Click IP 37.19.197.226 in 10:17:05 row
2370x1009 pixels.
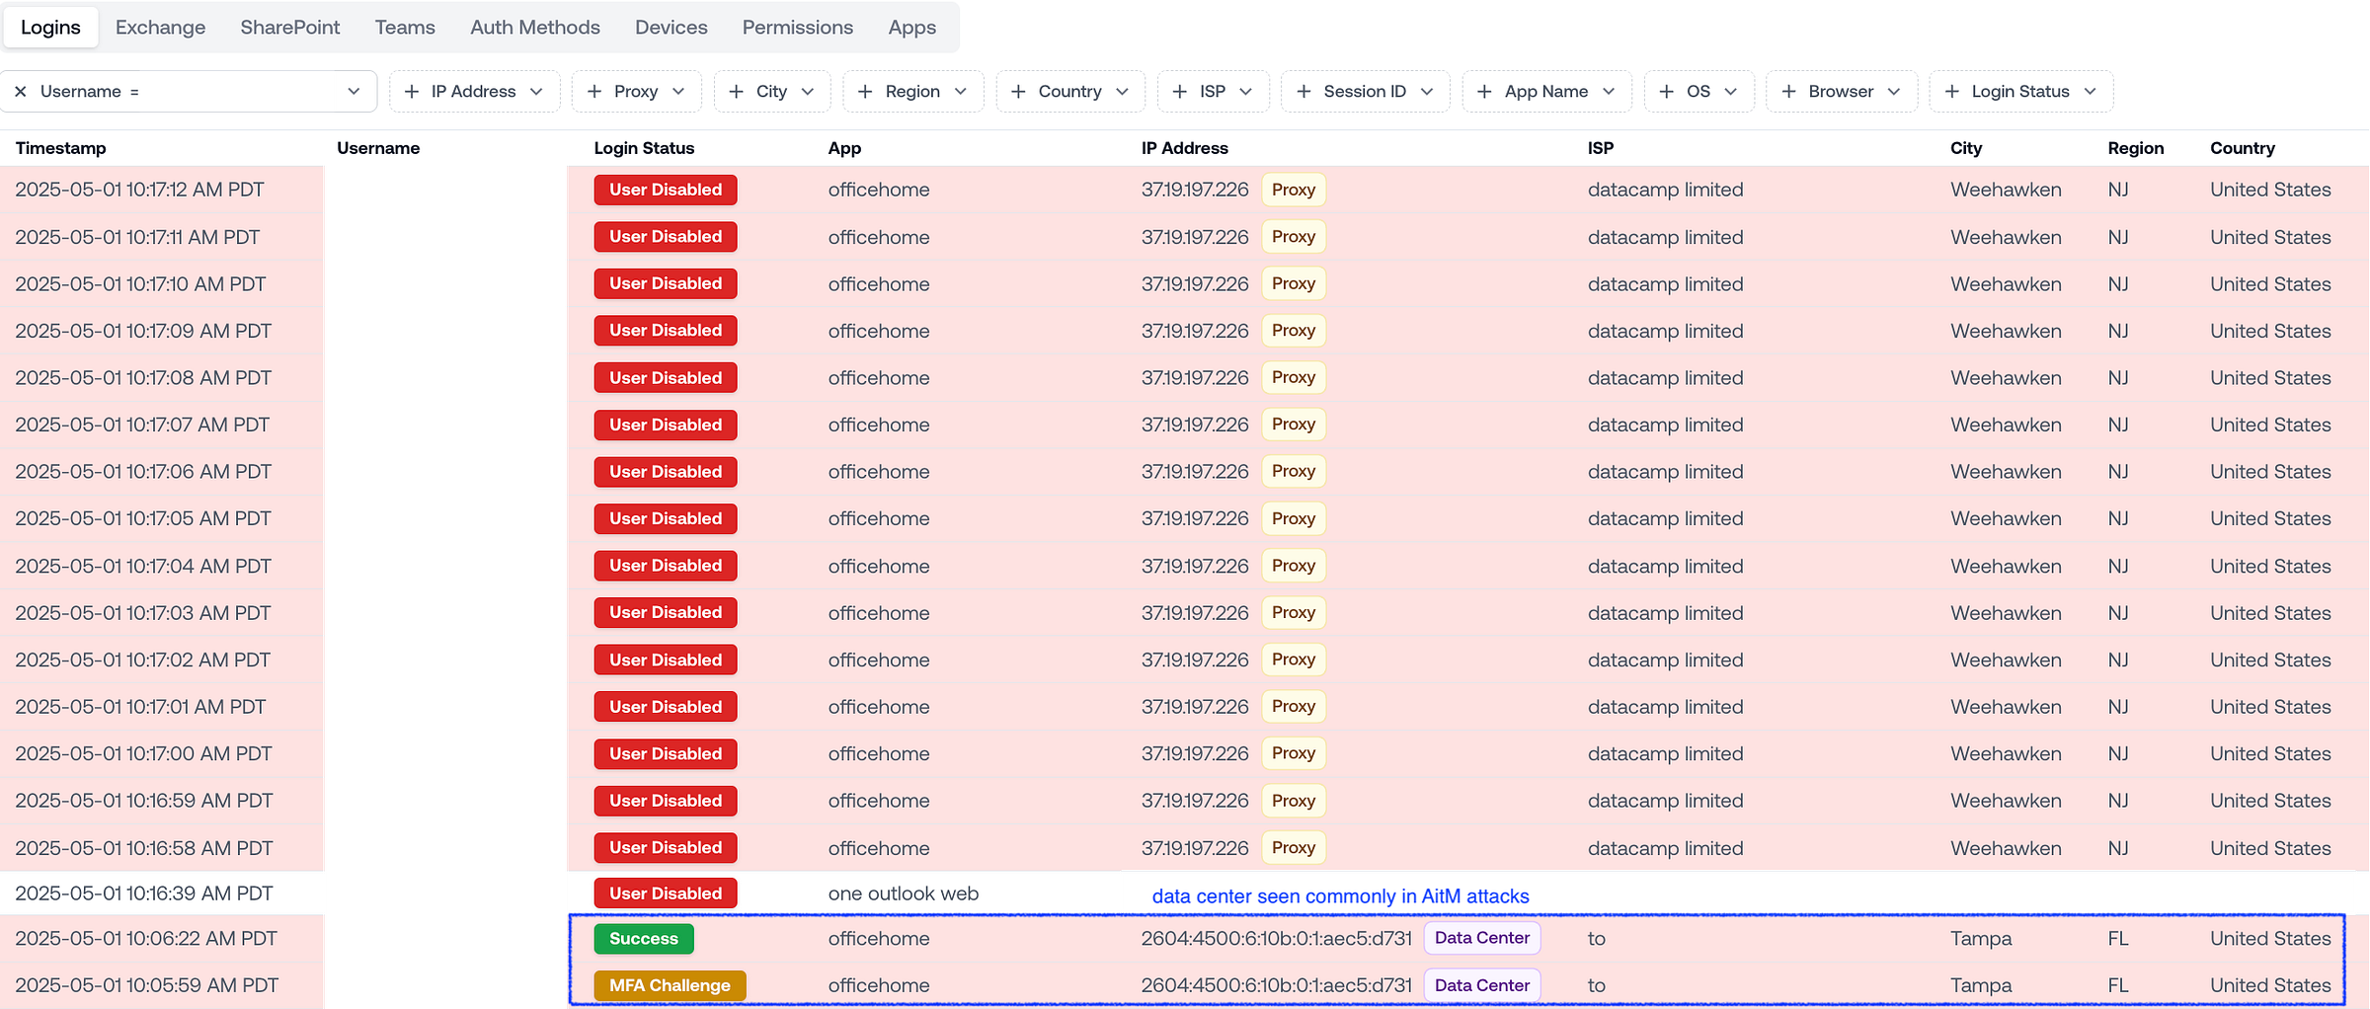[x=1195, y=519]
